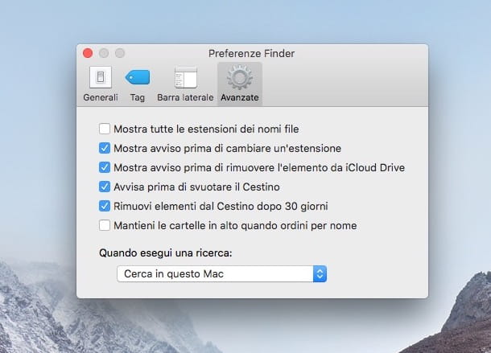Uncheck avviso prima di cambiare un'estensione
The width and height of the screenshot is (491, 353).
tap(105, 148)
